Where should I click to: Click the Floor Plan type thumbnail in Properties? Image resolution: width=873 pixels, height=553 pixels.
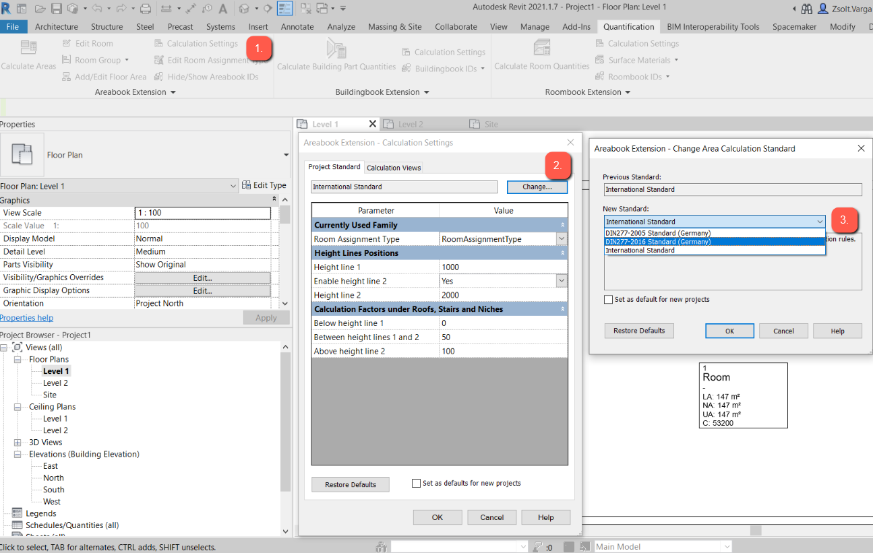click(x=22, y=155)
